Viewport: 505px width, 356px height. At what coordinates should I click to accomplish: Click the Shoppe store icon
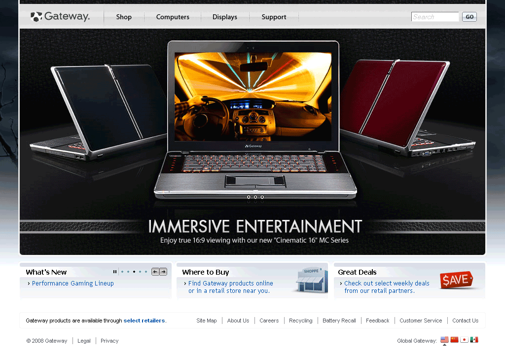click(311, 280)
